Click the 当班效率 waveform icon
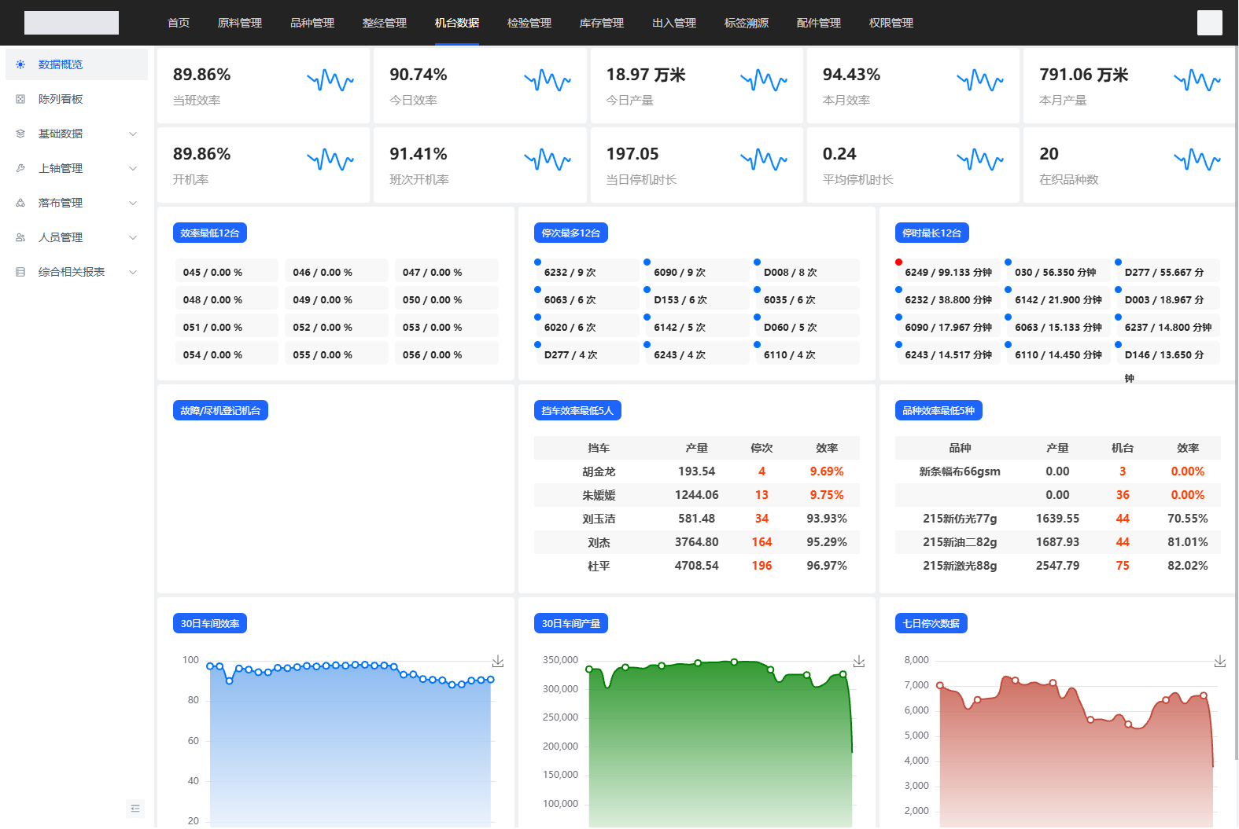The width and height of the screenshot is (1239, 829). coord(330,80)
